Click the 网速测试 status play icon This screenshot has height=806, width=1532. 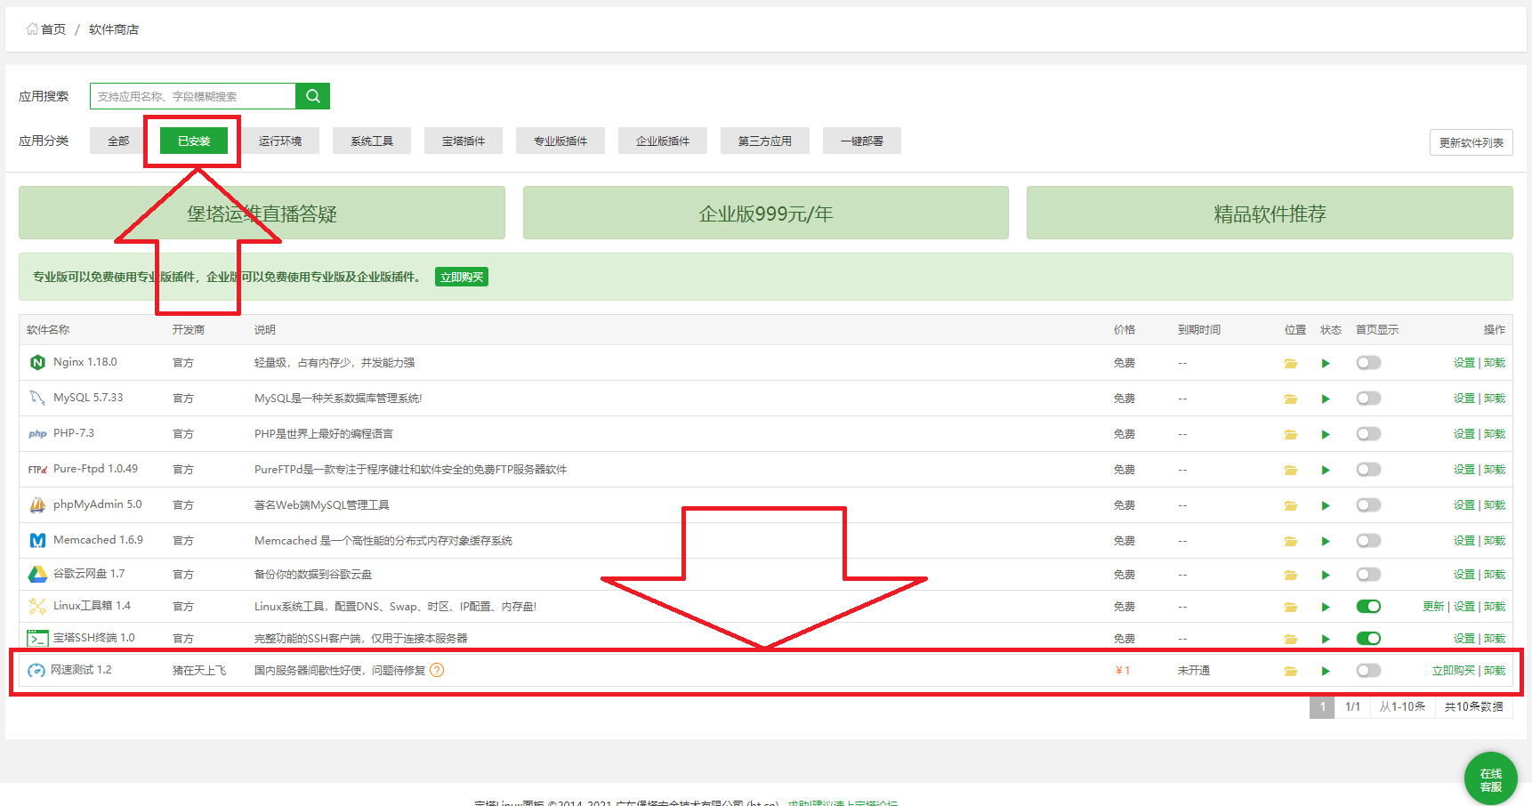point(1326,671)
